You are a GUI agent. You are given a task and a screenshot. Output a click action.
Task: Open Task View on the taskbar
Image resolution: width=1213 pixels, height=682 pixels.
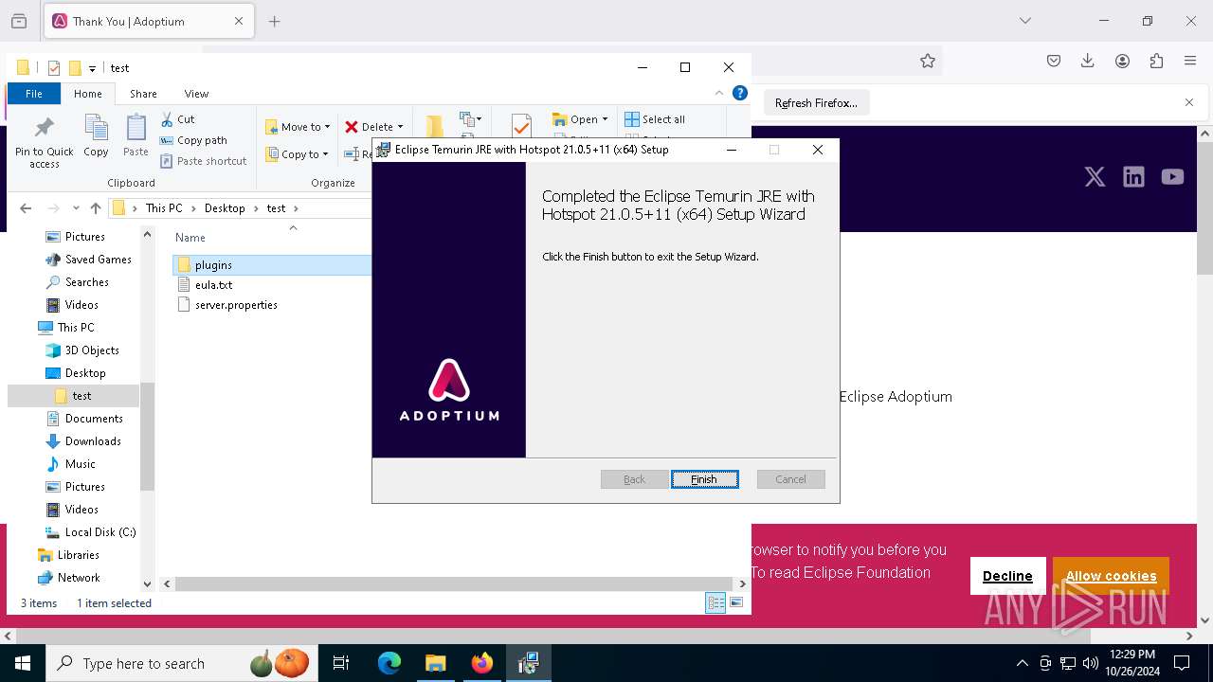coord(341,663)
